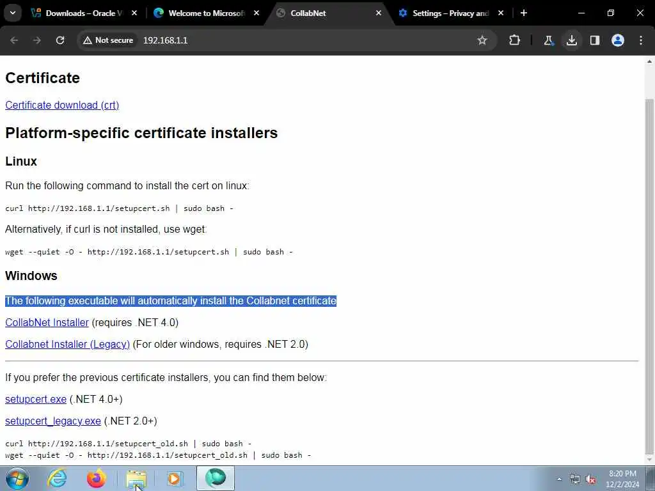Image resolution: width=655 pixels, height=491 pixels.
Task: Click the Not secure site info chip
Action: [108, 40]
